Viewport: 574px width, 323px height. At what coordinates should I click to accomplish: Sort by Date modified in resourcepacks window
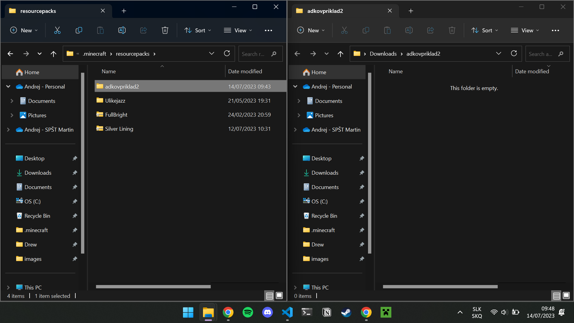point(245,71)
